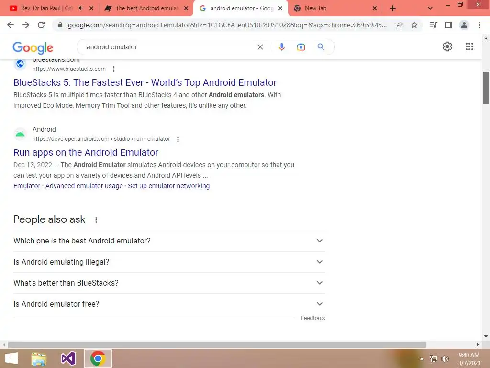Open network icon in system tray
This screenshot has width=490, height=368.
coord(434,359)
